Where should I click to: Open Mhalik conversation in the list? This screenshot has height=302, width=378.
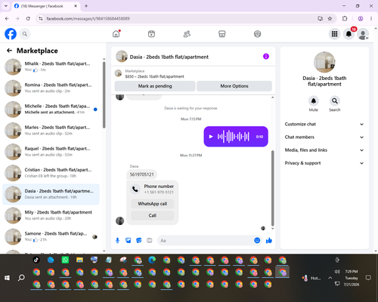click(x=51, y=66)
